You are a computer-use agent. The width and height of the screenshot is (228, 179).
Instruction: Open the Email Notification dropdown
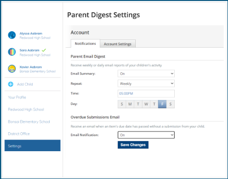coord(146,135)
